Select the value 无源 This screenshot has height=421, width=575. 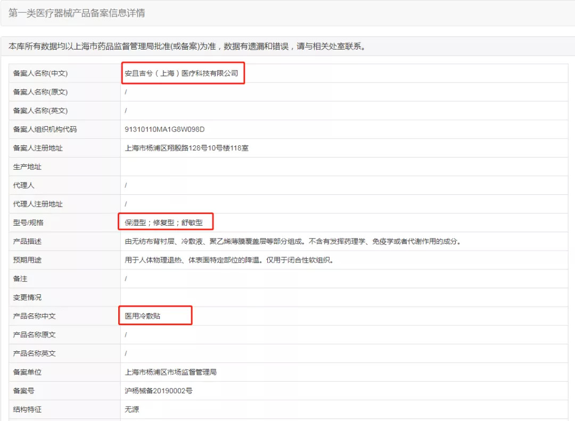click(x=132, y=410)
